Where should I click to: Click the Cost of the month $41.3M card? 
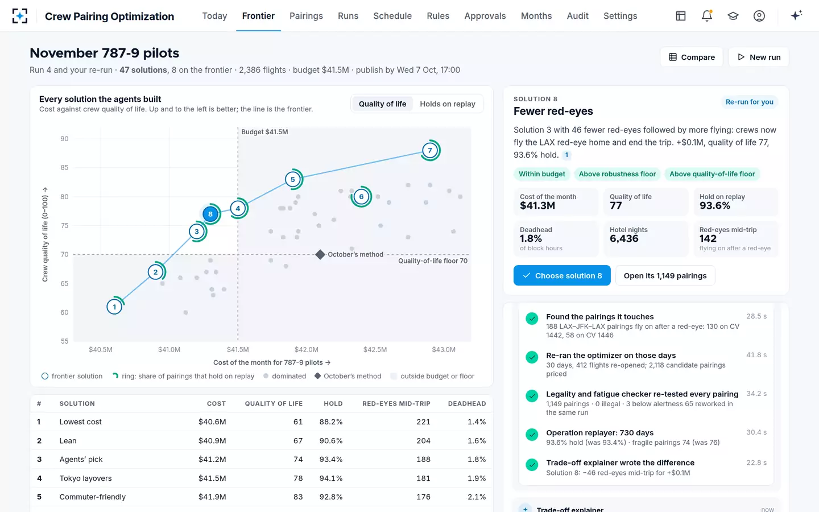pyautogui.click(x=556, y=202)
